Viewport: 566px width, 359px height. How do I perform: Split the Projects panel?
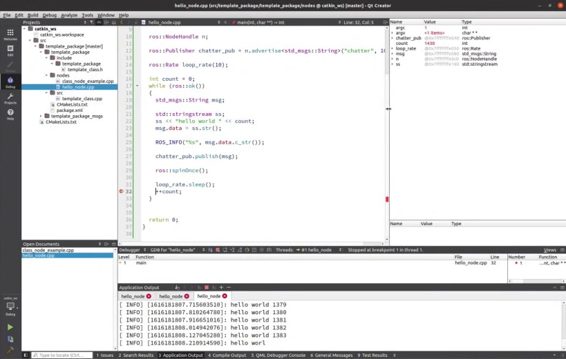[106, 22]
